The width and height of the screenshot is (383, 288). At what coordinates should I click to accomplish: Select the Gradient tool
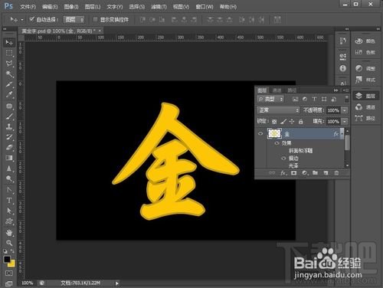click(x=9, y=158)
